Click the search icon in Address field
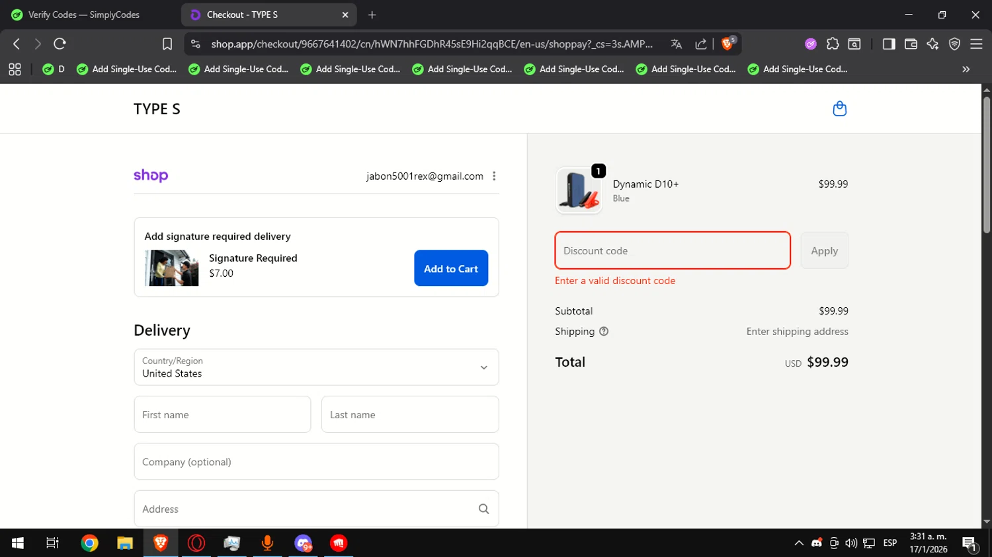This screenshot has height=557, width=992. [483, 509]
